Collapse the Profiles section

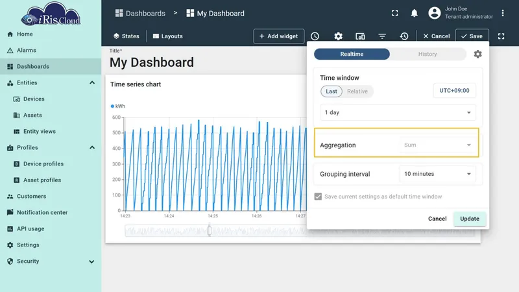click(92, 148)
